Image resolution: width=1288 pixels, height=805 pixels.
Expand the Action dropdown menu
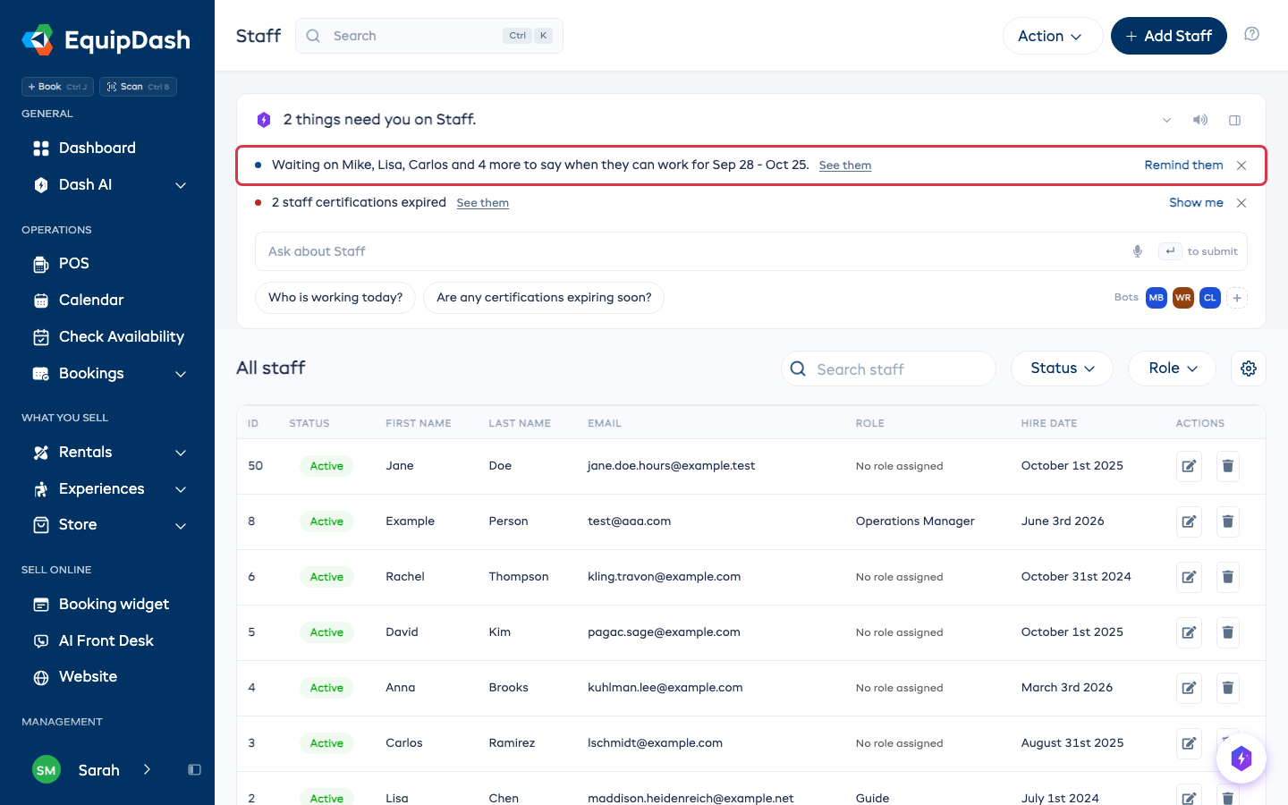click(1052, 36)
